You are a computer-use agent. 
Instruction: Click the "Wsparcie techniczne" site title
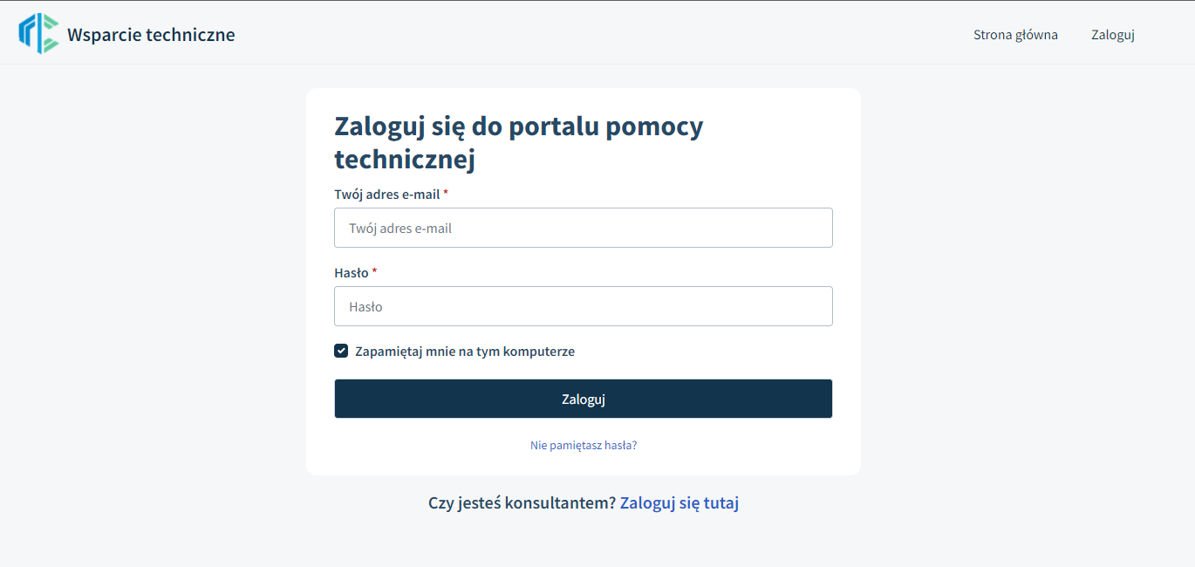[151, 35]
